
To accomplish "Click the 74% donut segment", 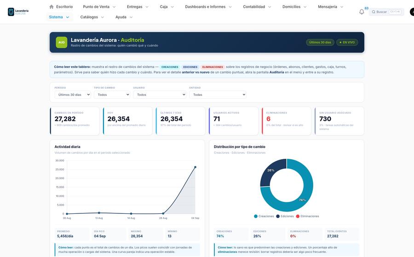I will point(302,200).
